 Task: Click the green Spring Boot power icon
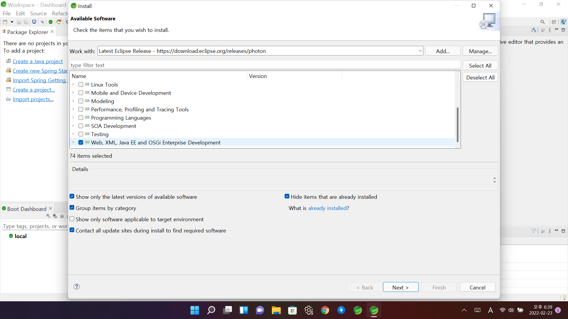(51, 22)
